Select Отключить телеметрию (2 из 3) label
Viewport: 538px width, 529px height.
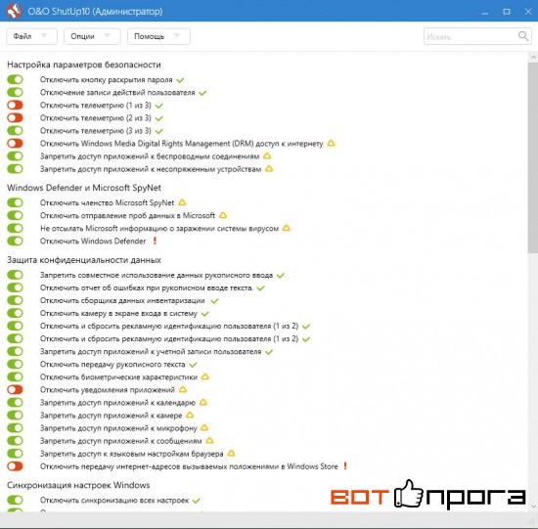click(x=96, y=118)
